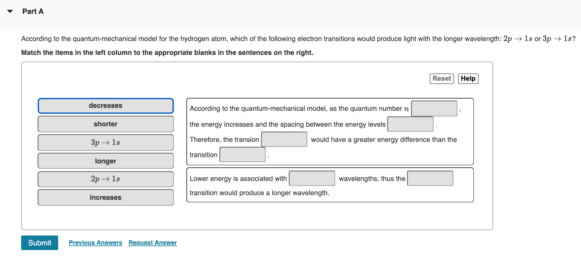Select the '2p → 1s' answer tile

pos(105,179)
